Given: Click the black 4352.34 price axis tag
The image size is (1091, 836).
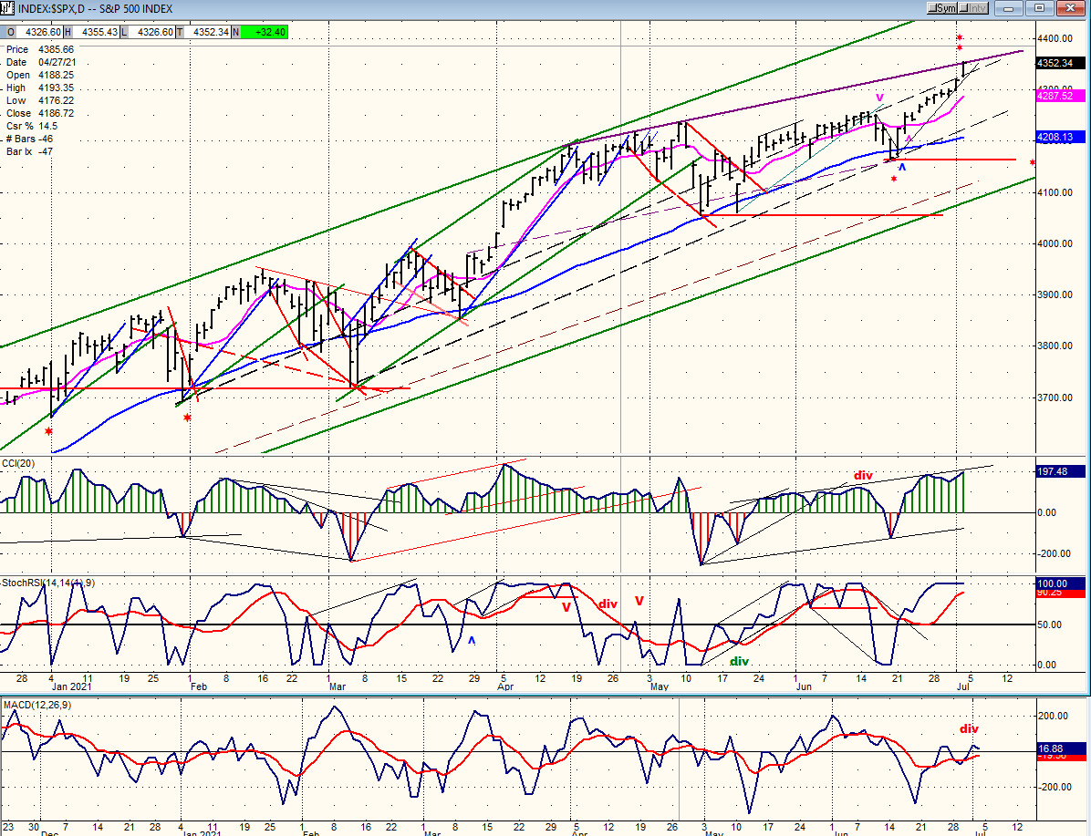Looking at the screenshot, I should [x=1060, y=63].
